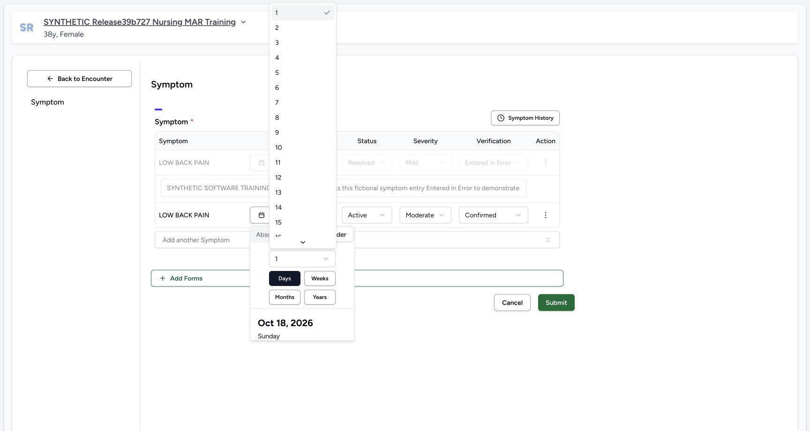Click the SYNTHETIC SOFTWARE TRAINING note field

[x=343, y=188]
